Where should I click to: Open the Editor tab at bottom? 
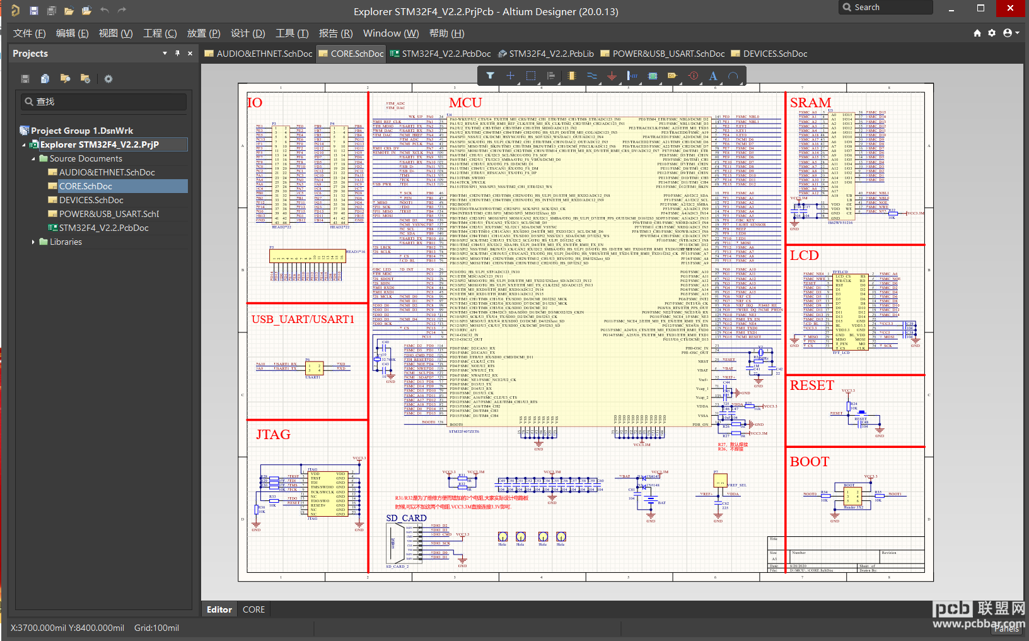pyautogui.click(x=219, y=609)
